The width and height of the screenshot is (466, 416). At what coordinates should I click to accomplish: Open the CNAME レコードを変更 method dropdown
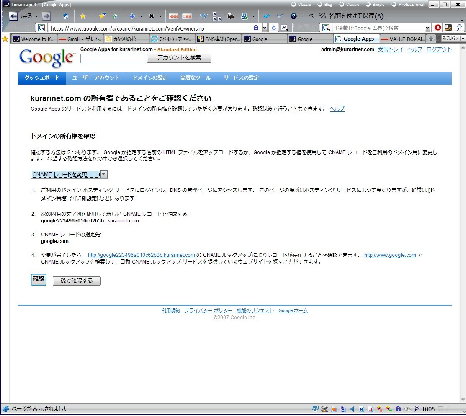click(69, 174)
